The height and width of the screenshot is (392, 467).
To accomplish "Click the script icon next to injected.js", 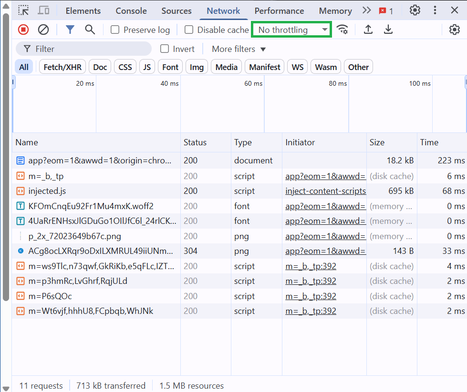I will pos(20,191).
